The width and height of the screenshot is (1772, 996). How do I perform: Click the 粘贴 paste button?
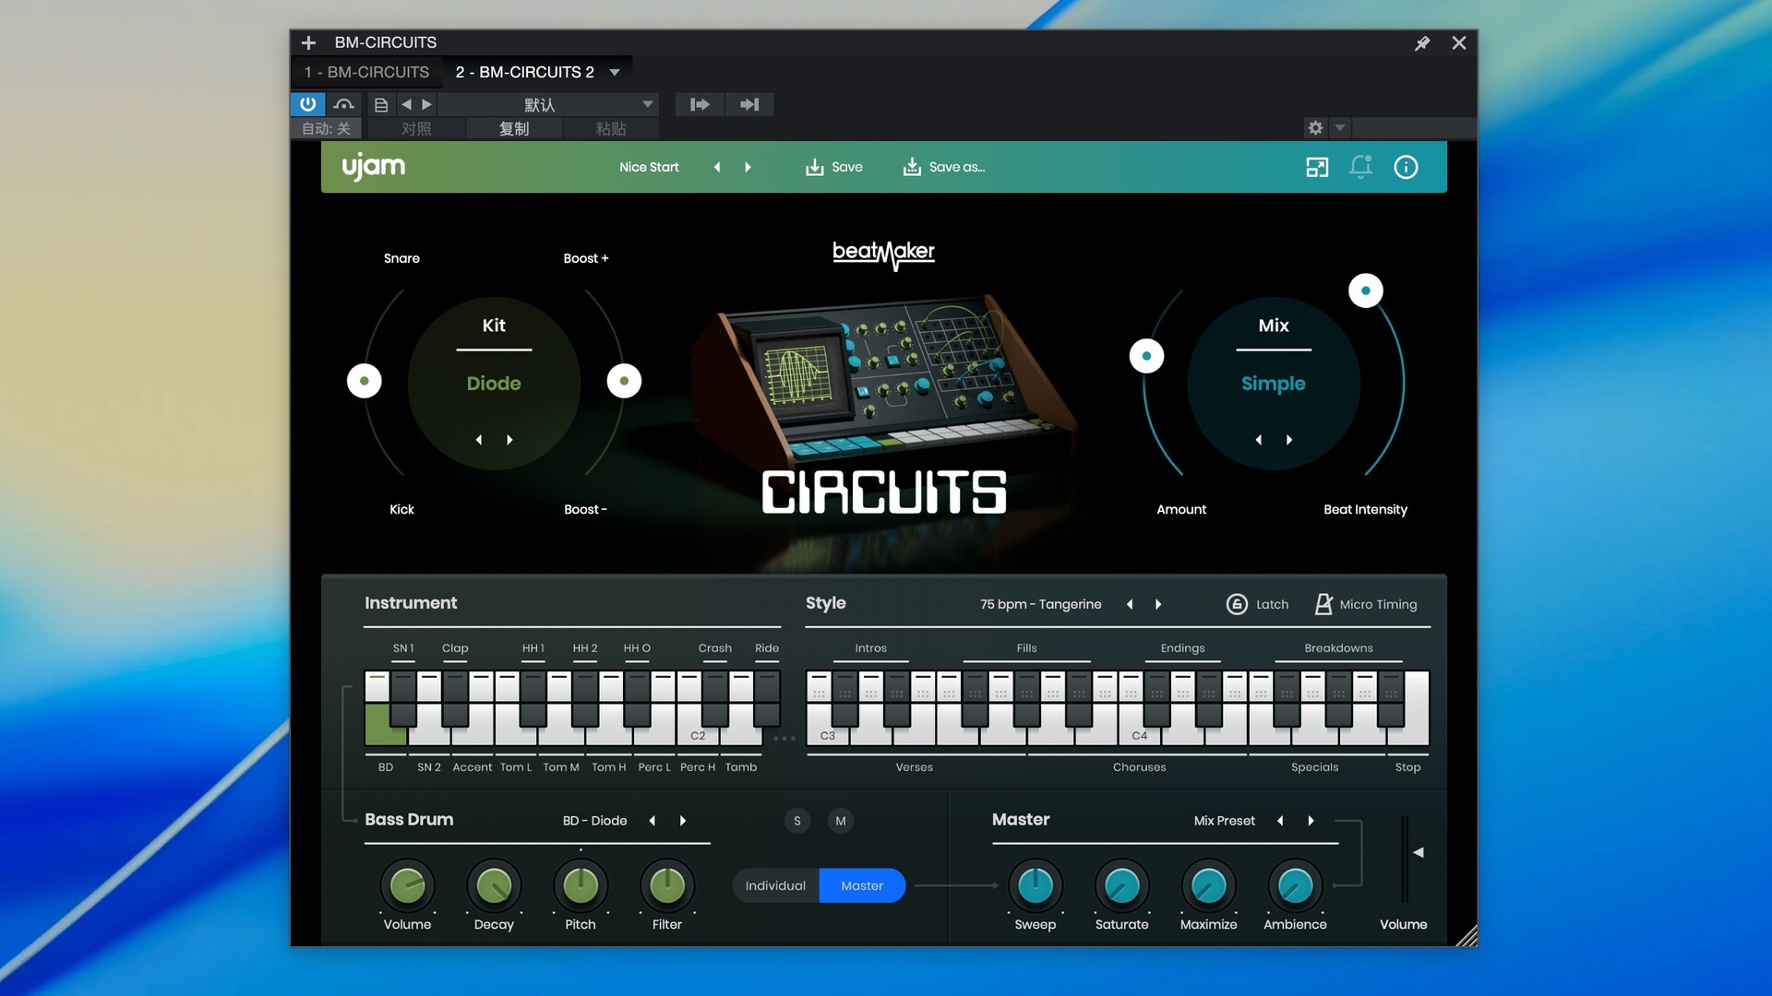pyautogui.click(x=610, y=129)
